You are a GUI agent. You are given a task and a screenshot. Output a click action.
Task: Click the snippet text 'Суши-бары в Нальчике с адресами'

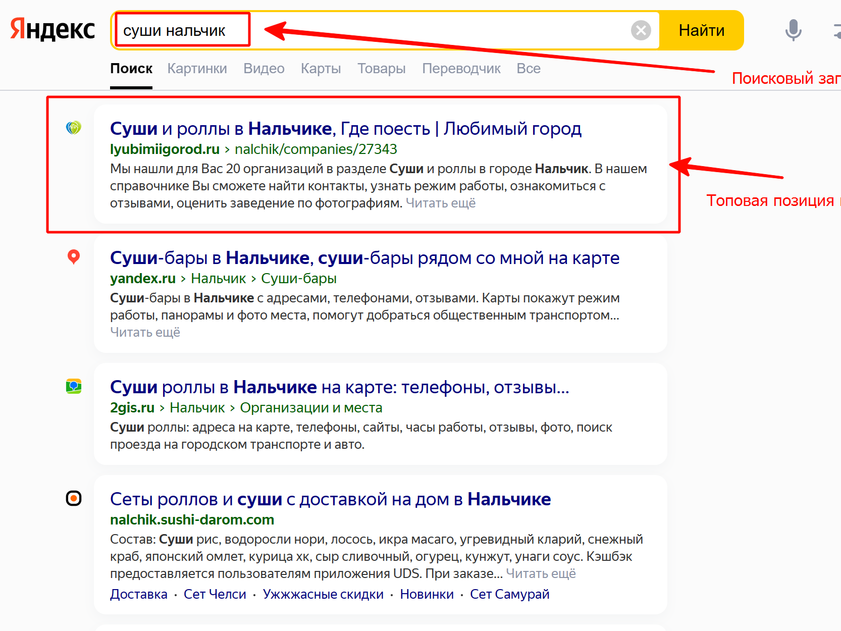219,298
